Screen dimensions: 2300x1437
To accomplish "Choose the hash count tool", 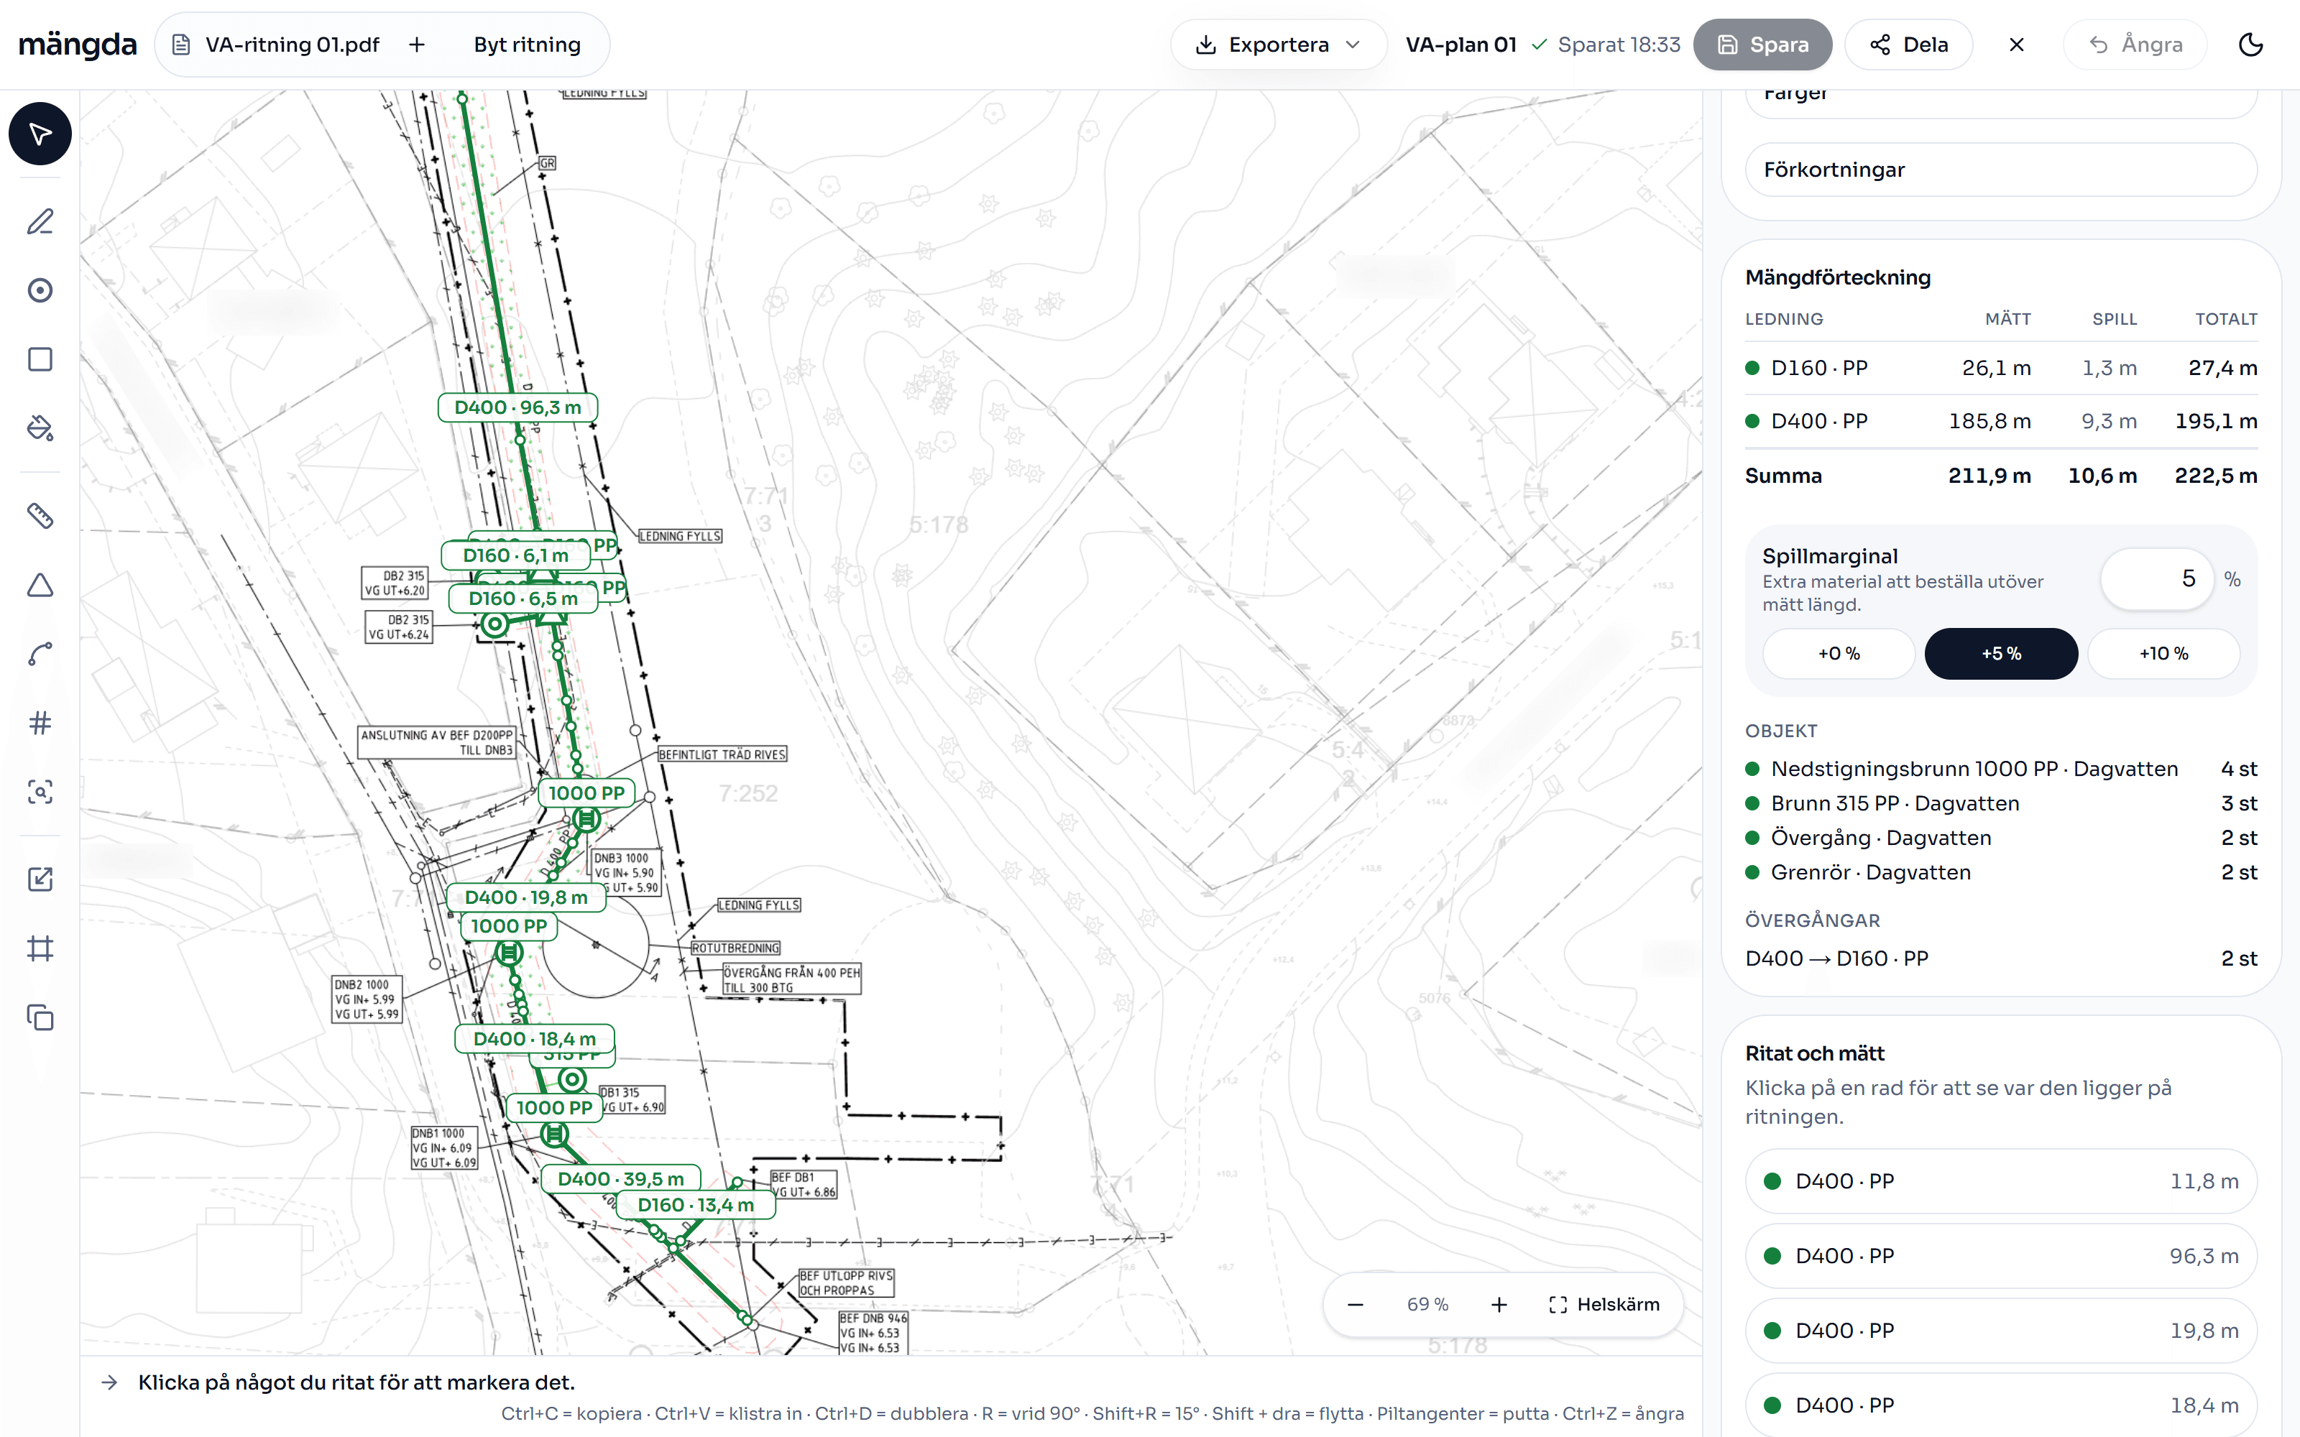I will coord(40,724).
